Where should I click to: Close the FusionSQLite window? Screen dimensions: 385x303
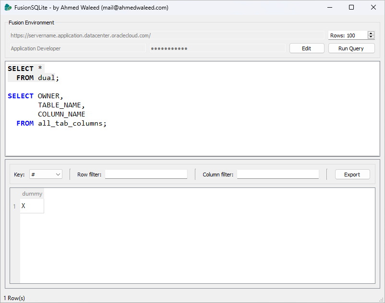click(x=373, y=7)
